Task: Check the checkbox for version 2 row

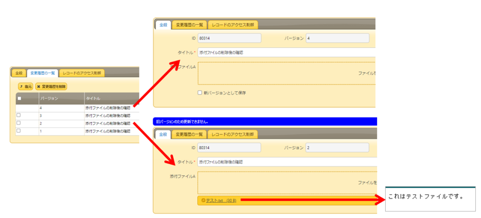Action: point(18,123)
